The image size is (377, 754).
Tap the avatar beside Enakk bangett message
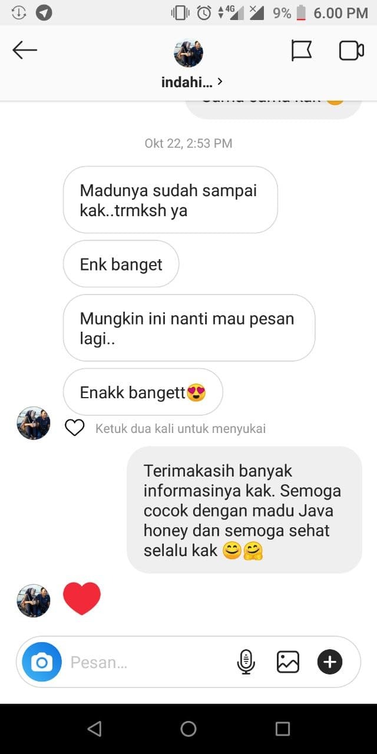pos(34,423)
